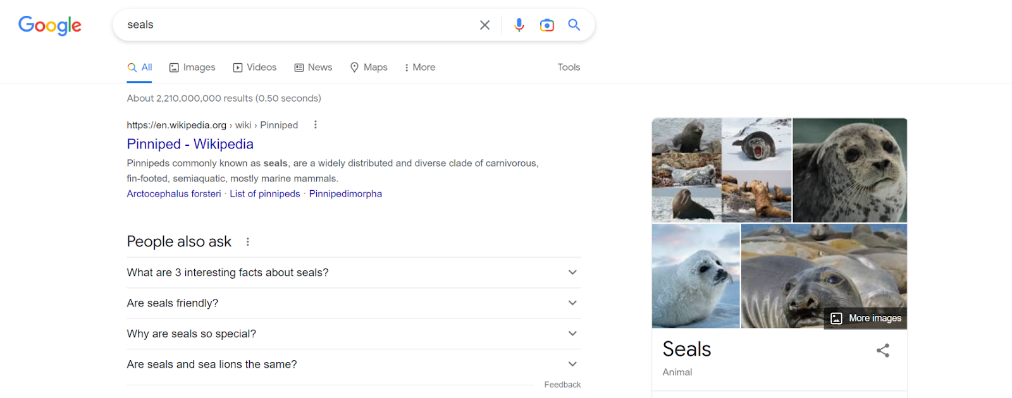Open the News results tab
The height and width of the screenshot is (398, 1012).
point(313,68)
